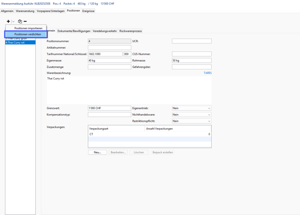The width and height of the screenshot is (300, 215).
Task: Open the Restriktionspflicht dropdown
Action: coord(192,121)
